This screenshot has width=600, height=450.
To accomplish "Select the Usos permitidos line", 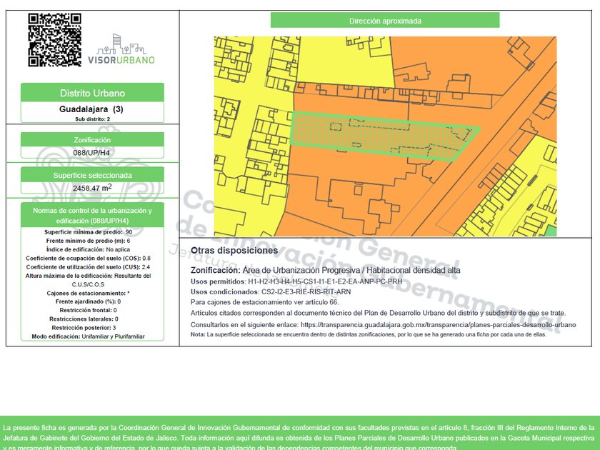I will (x=296, y=281).
